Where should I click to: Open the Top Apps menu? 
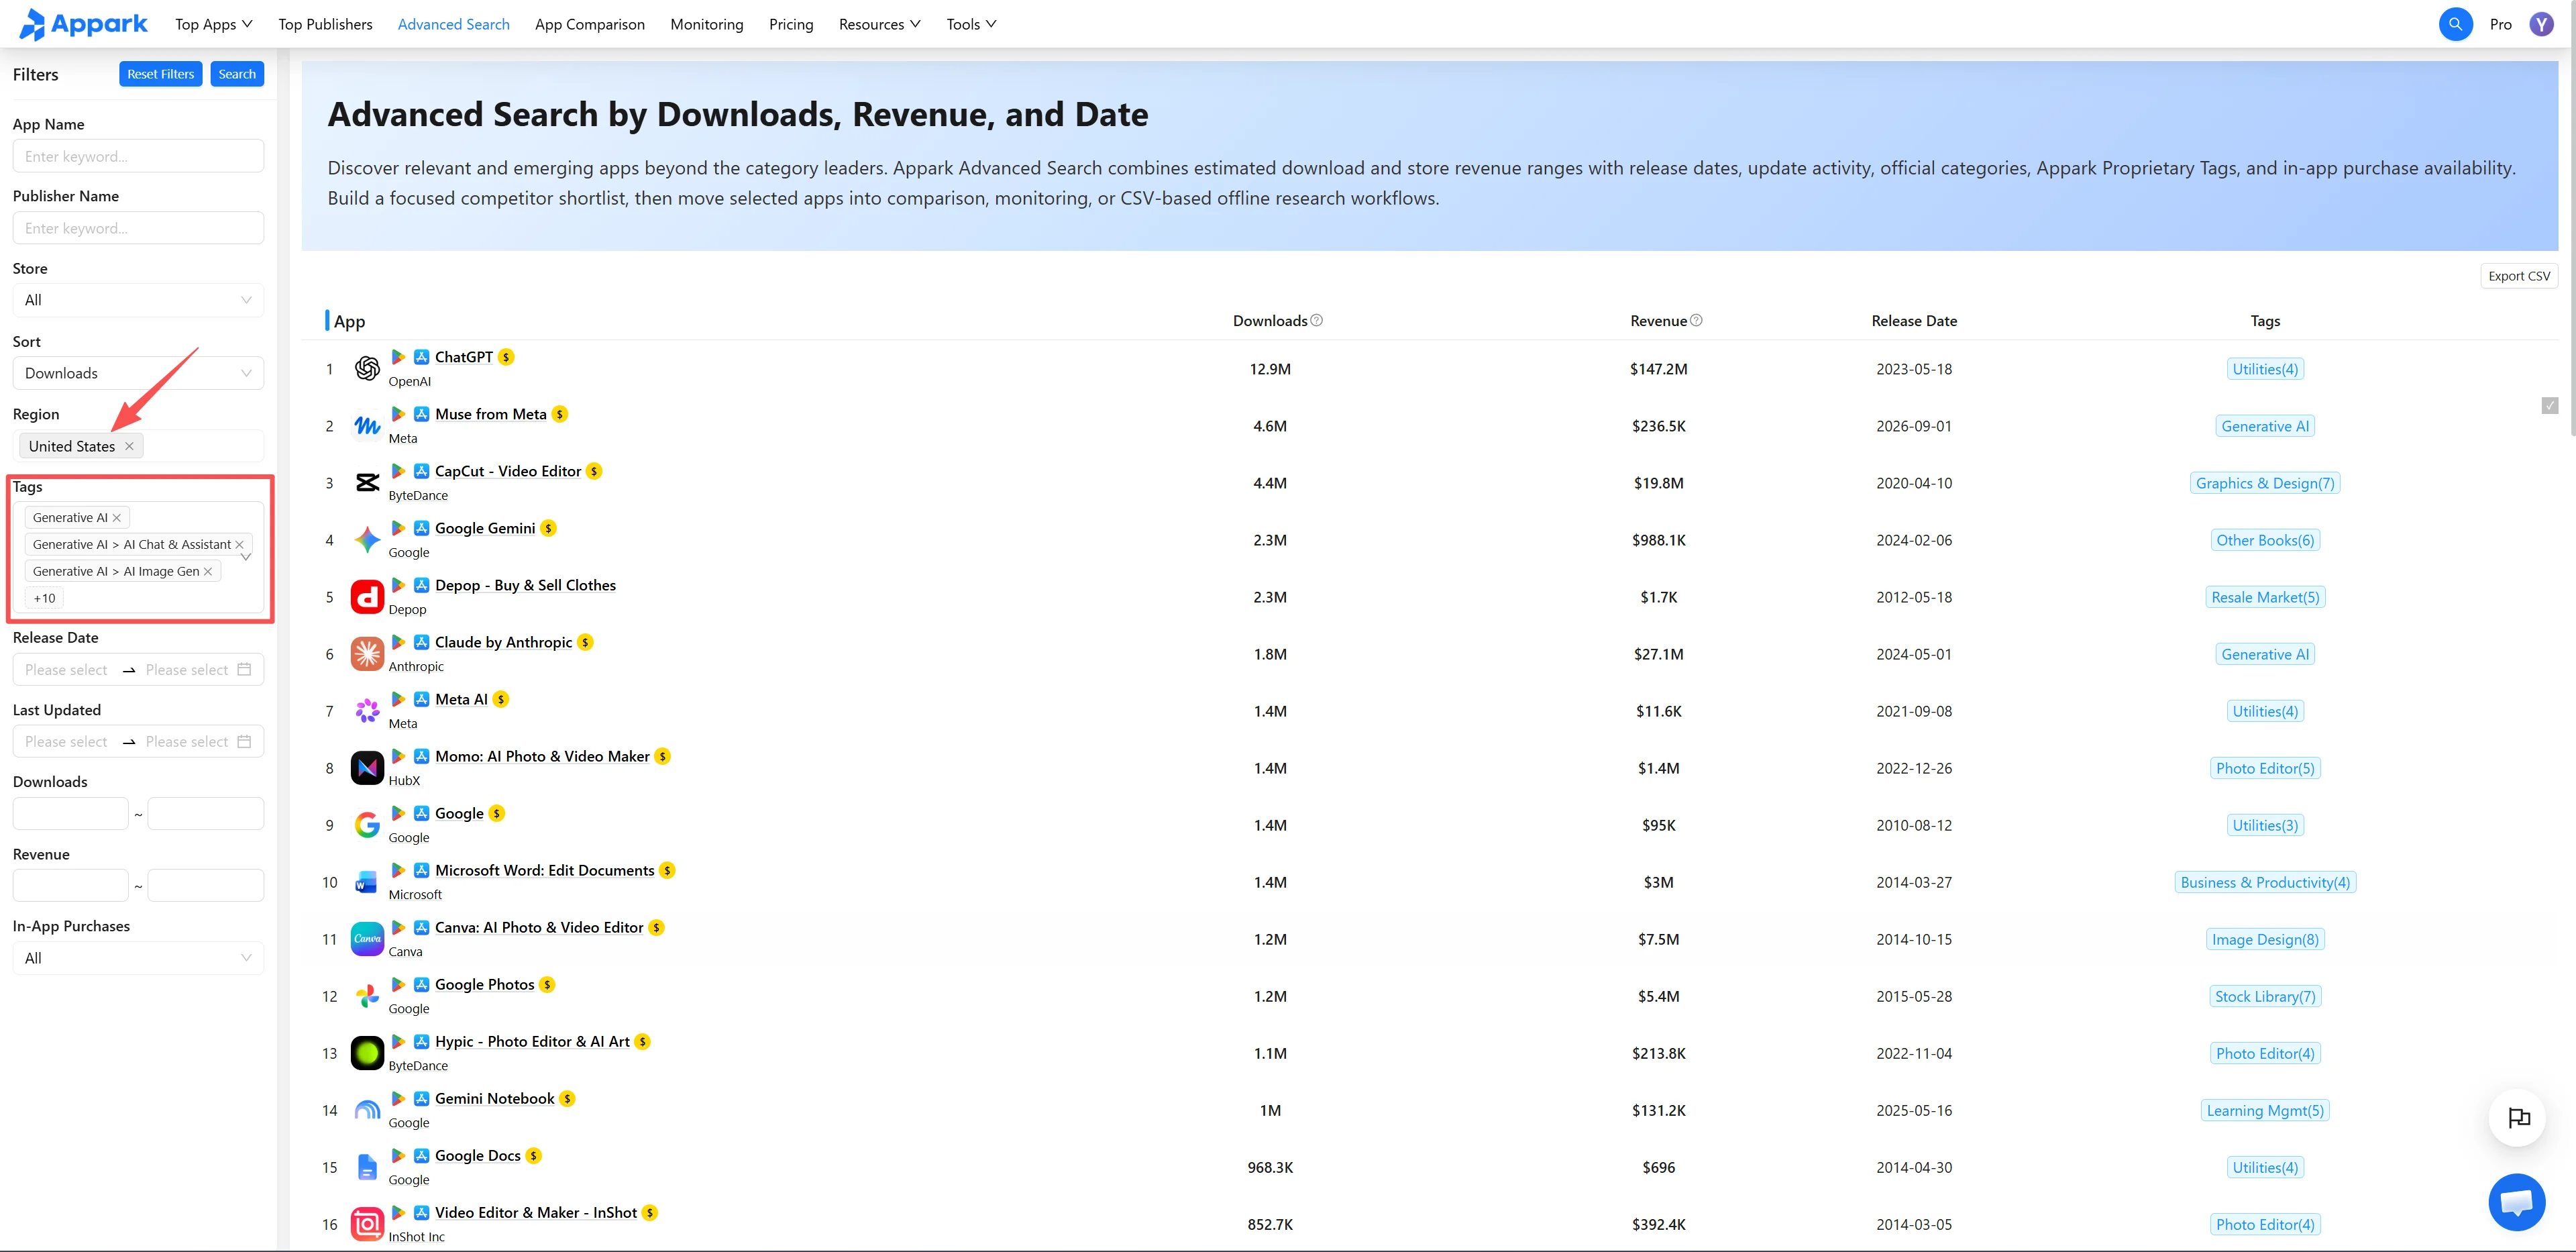[x=213, y=24]
